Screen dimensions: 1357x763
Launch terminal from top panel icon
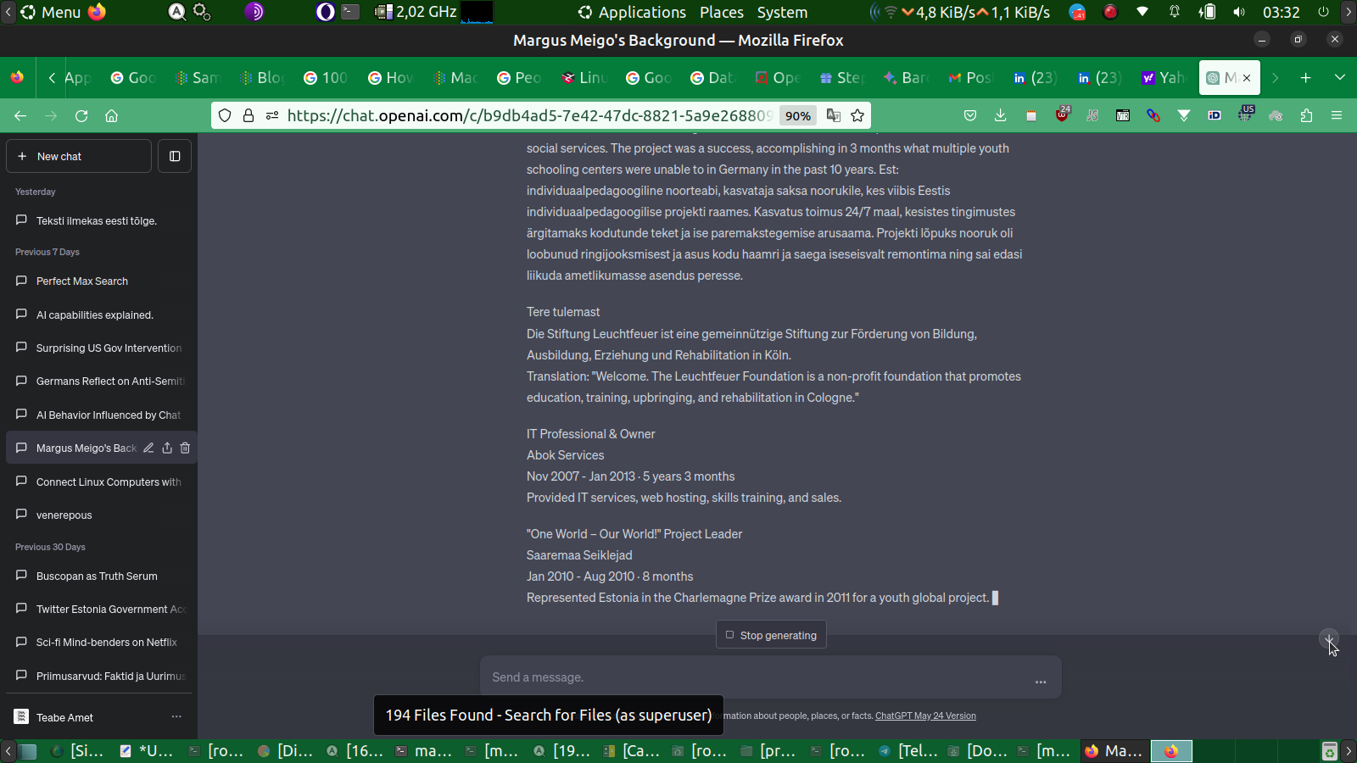(350, 12)
